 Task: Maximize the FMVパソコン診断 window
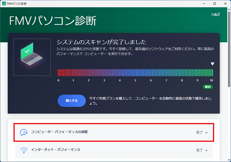pyautogui.click(x=215, y=3)
